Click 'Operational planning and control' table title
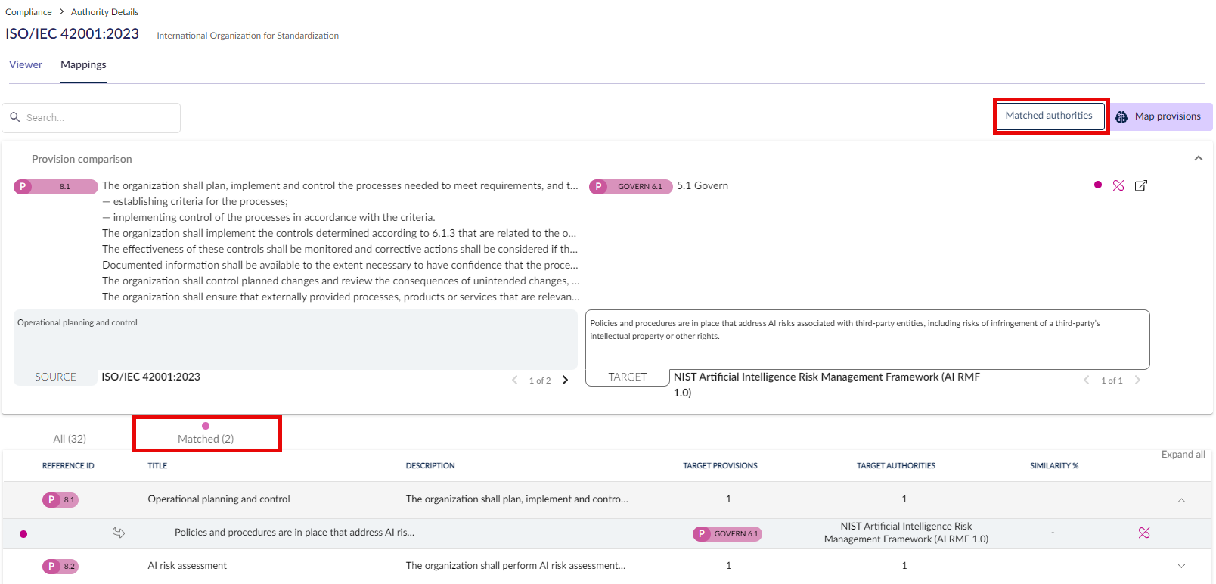The height and width of the screenshot is (584, 1216). coord(219,499)
